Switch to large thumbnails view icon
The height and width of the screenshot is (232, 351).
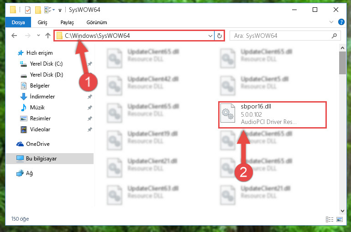(x=340, y=220)
